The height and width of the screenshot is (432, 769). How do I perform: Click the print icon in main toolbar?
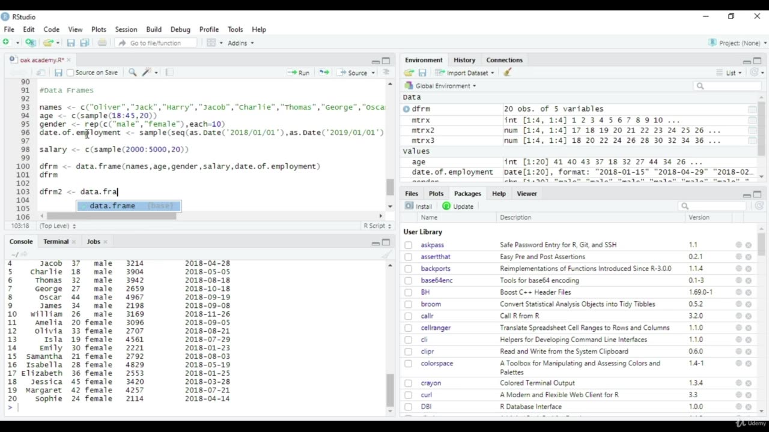pyautogui.click(x=102, y=43)
